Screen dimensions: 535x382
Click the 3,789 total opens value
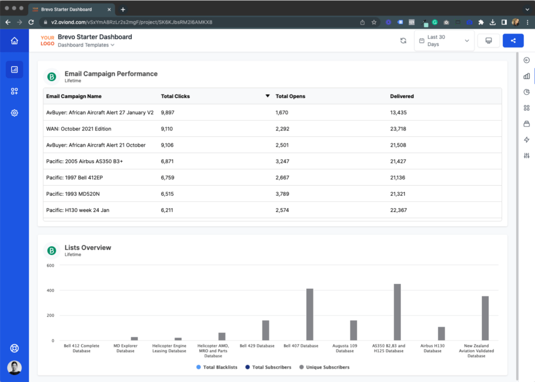tap(282, 194)
